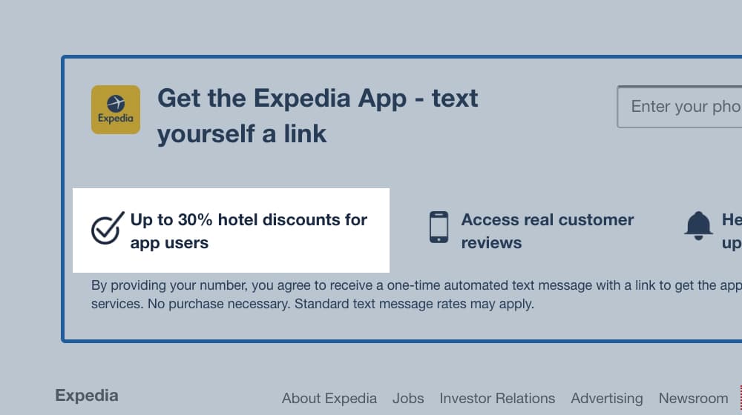Click the checkmark icon beside hotel discounts
Viewport: 742px width, 415px height.
click(x=108, y=228)
